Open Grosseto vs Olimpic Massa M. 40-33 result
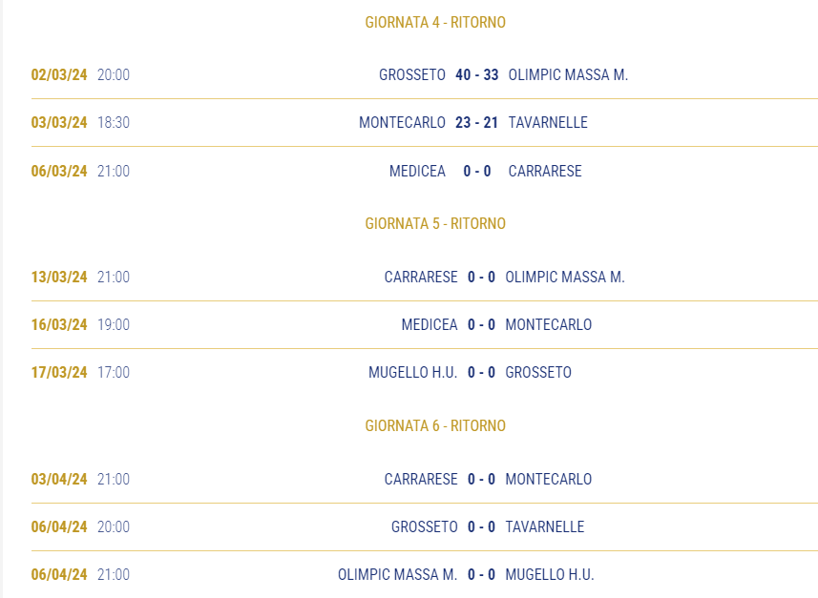The height and width of the screenshot is (598, 818). 477,74
